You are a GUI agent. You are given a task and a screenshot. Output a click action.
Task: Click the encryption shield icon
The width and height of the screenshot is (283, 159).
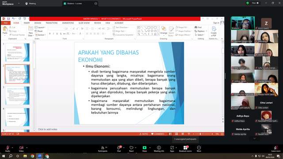(248, 3)
